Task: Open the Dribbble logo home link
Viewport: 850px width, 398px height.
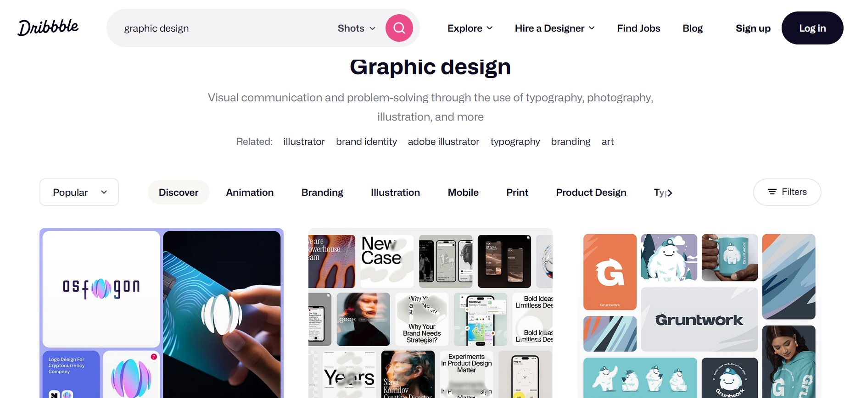Action: (x=48, y=28)
